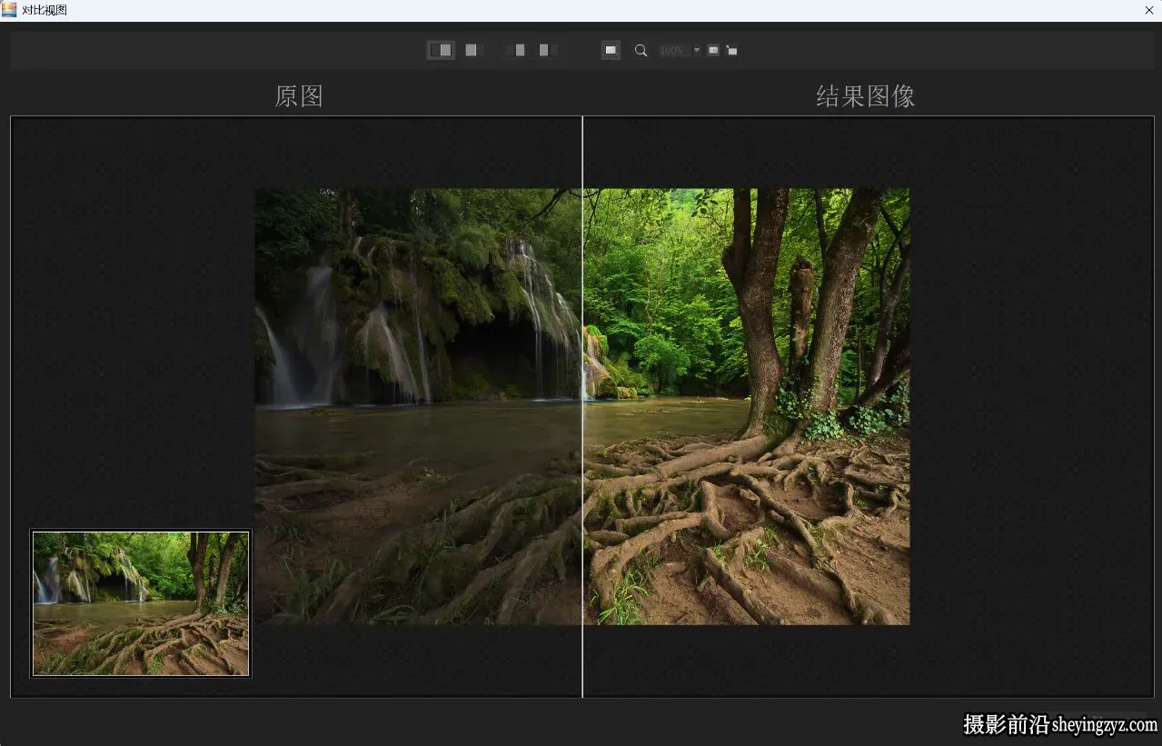Click the 原图 label

click(x=299, y=96)
